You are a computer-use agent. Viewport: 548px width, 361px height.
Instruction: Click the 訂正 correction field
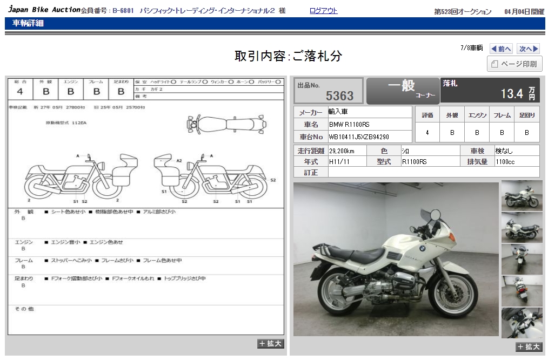[x=434, y=172]
